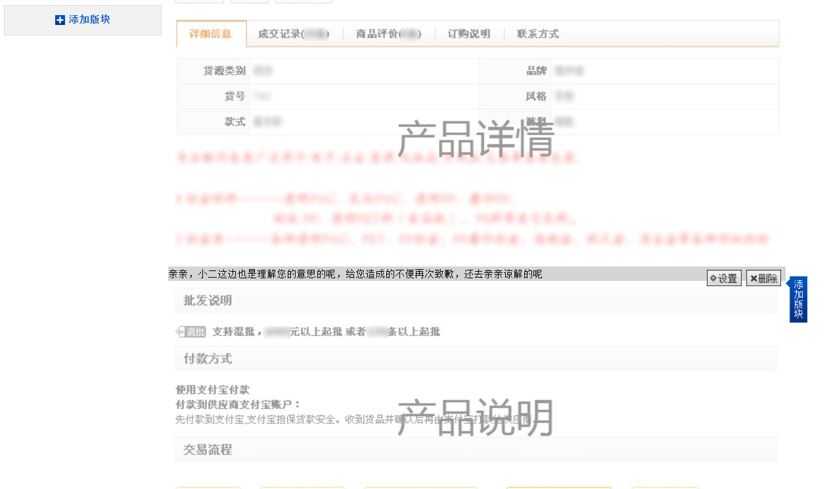Image resolution: width=831 pixels, height=489 pixels.
Task: Click the 产品说明 watermark area
Action: pyautogui.click(x=476, y=418)
